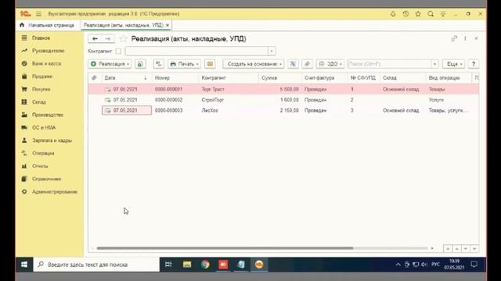Open attached files paperclip icon in toolbar
Viewport: 501px width, 281px height.
(x=307, y=64)
